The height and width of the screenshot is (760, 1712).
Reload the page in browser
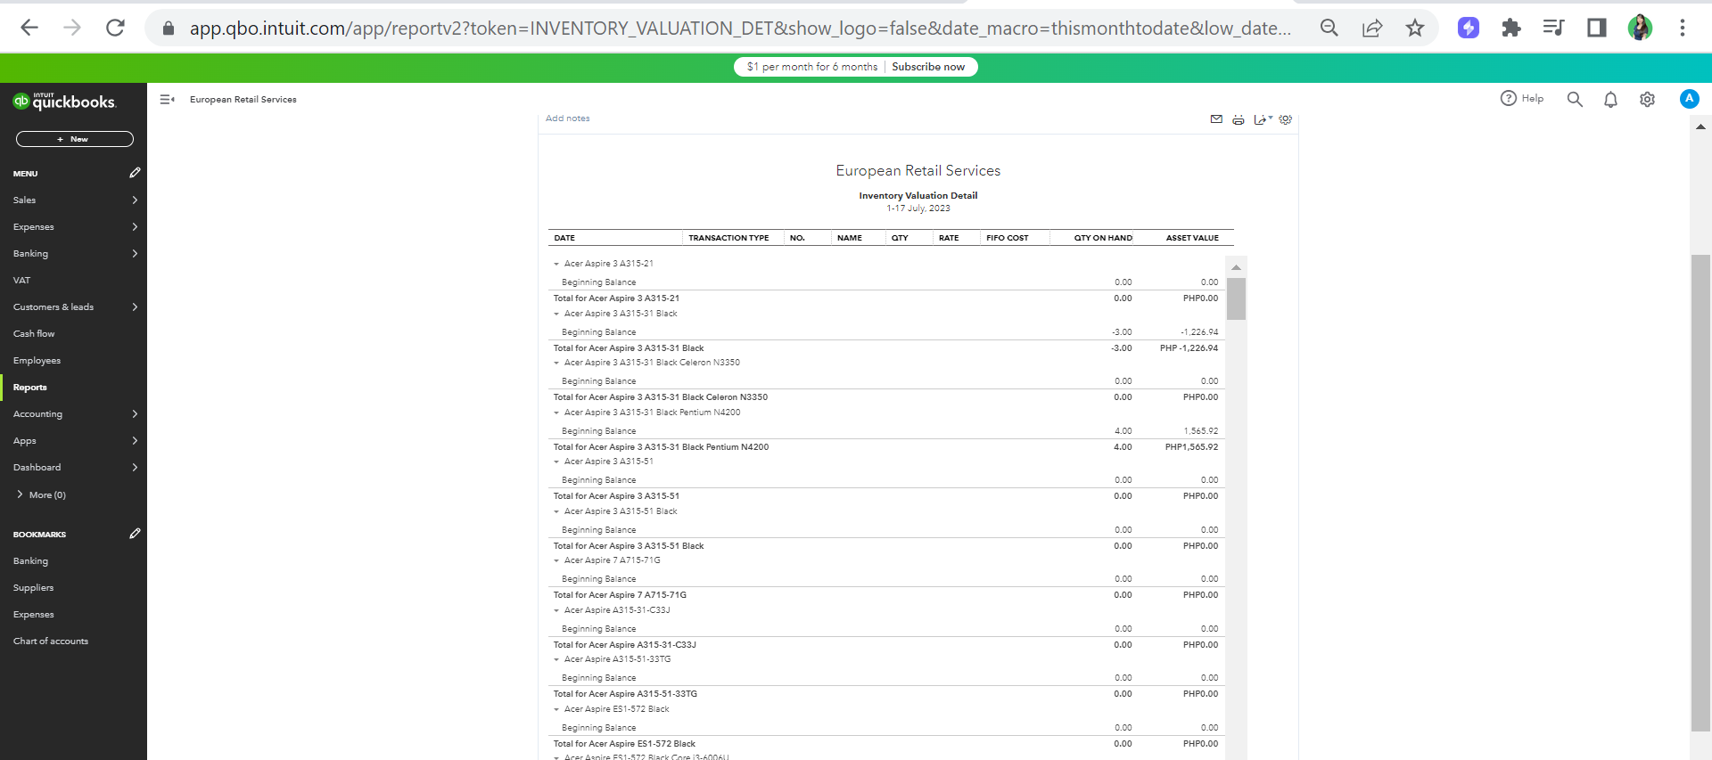coord(115,28)
